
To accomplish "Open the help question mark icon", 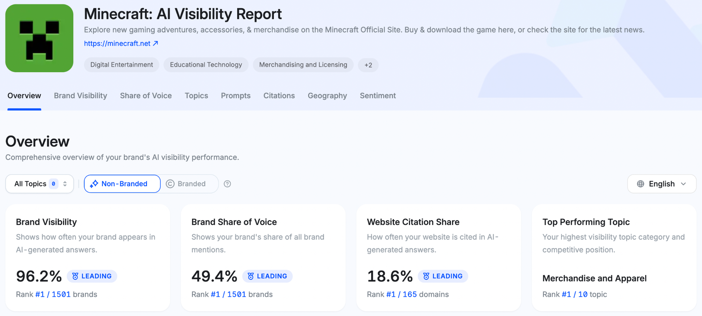I will coord(227,183).
